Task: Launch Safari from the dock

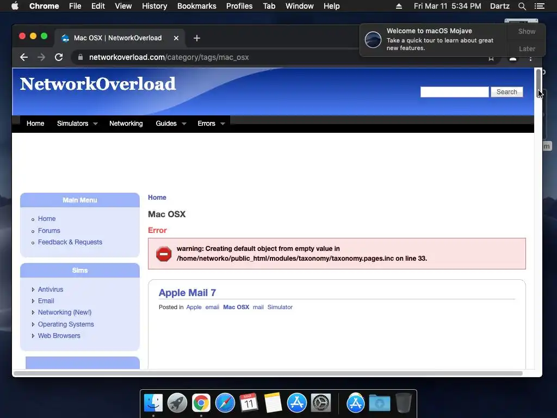Action: tap(225, 403)
